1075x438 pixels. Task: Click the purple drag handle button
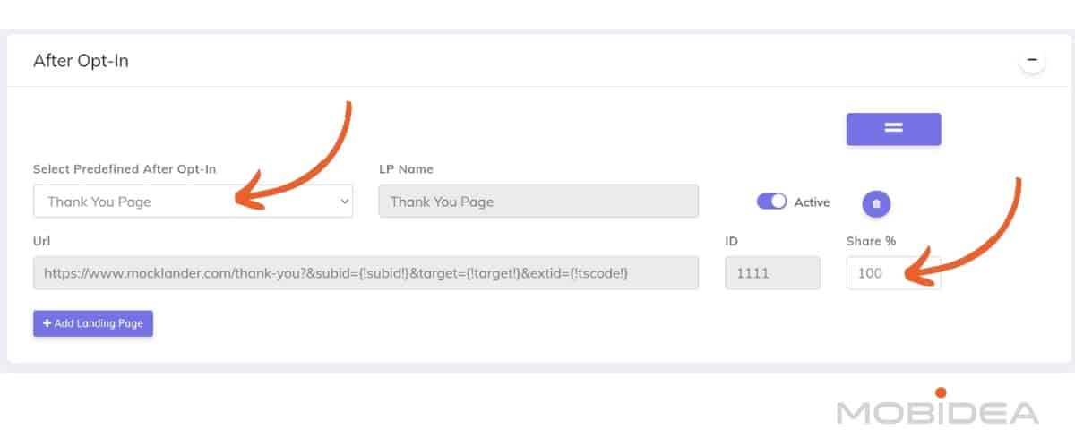pyautogui.click(x=893, y=128)
